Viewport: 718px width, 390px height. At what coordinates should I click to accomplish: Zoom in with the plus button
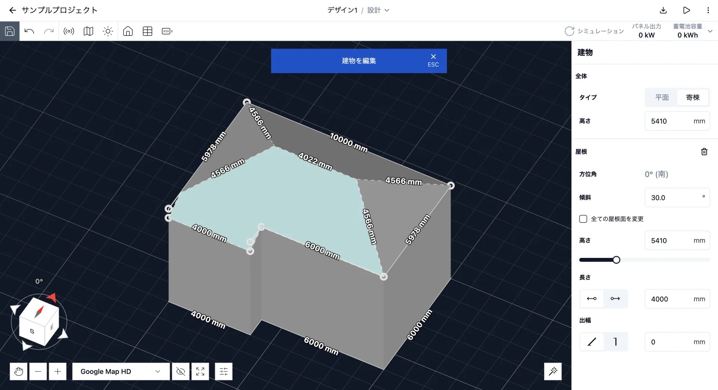point(58,371)
